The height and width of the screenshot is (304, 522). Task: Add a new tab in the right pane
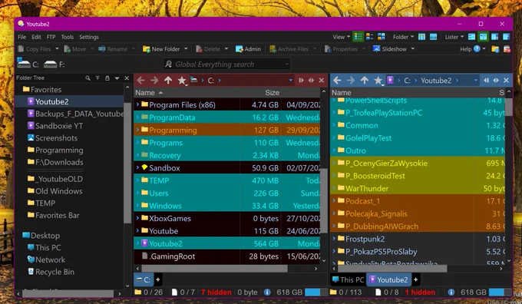tap(415, 279)
